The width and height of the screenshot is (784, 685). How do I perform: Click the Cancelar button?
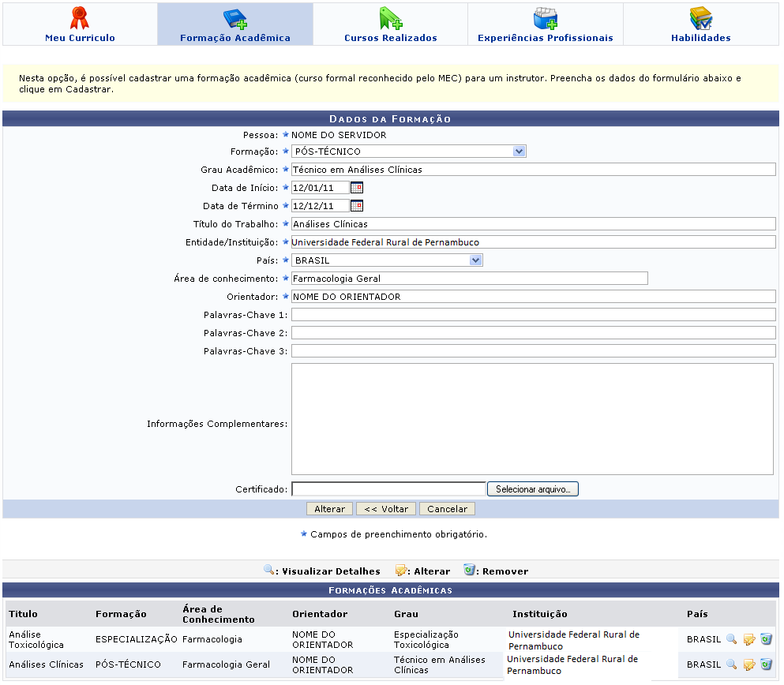click(x=447, y=509)
